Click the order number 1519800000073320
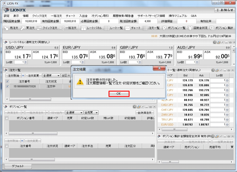Screen dimensions: 237x172 pyautogui.click(x=25, y=86)
